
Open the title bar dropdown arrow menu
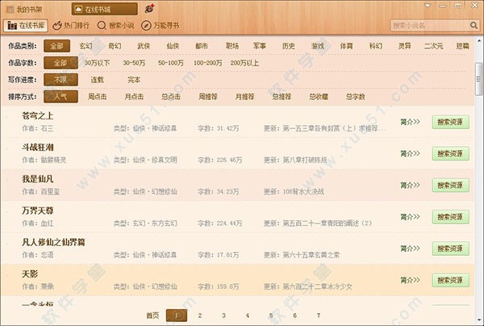(428, 6)
